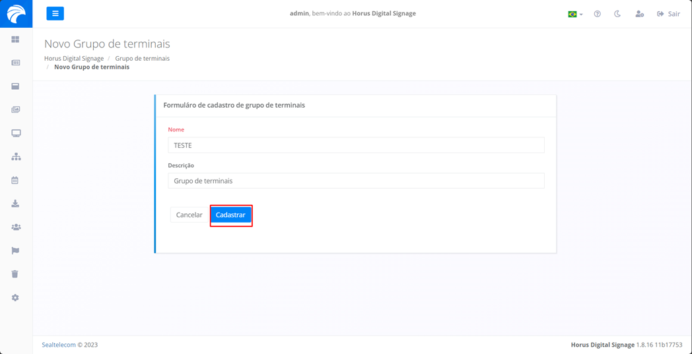Toggle dark mode with the moon icon
692x354 pixels.
coord(617,14)
